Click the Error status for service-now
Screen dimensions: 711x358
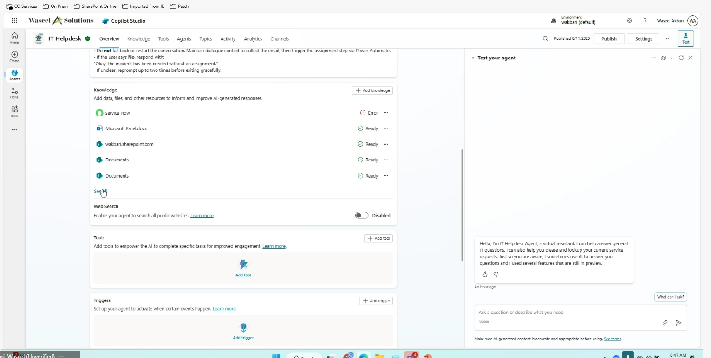[x=369, y=113]
